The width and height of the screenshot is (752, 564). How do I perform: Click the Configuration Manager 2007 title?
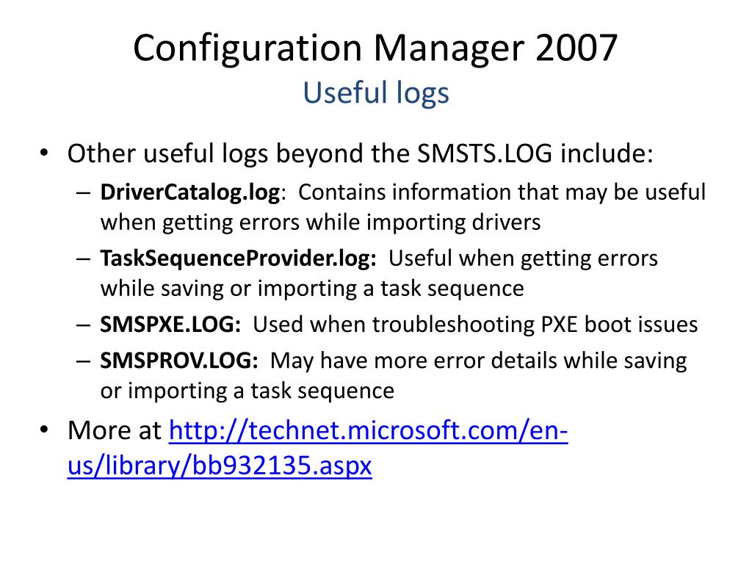(375, 49)
